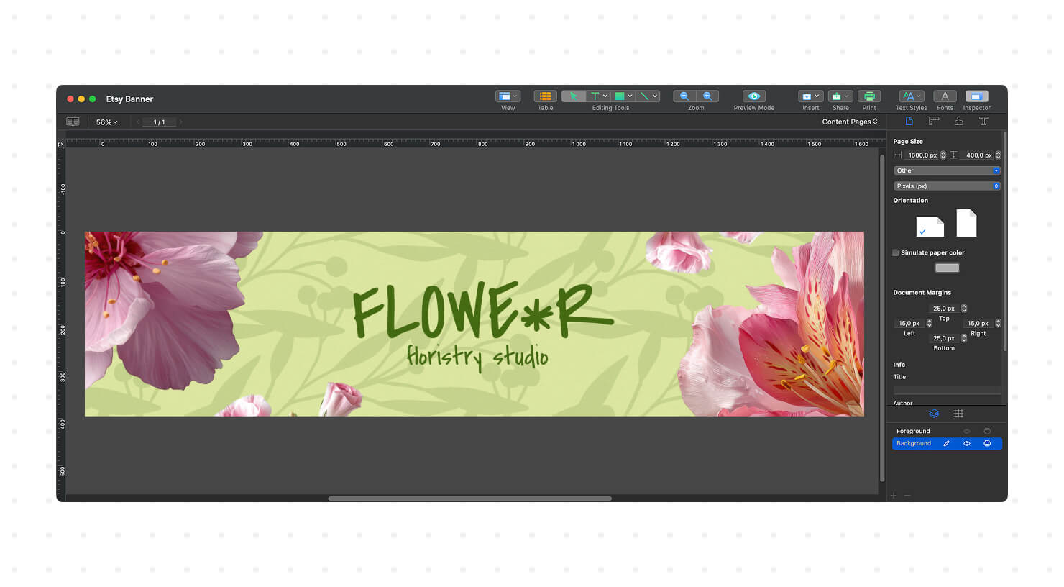Enable Simulate paper color checkbox
Viewport: 1064px width, 587px height.
[x=896, y=252]
